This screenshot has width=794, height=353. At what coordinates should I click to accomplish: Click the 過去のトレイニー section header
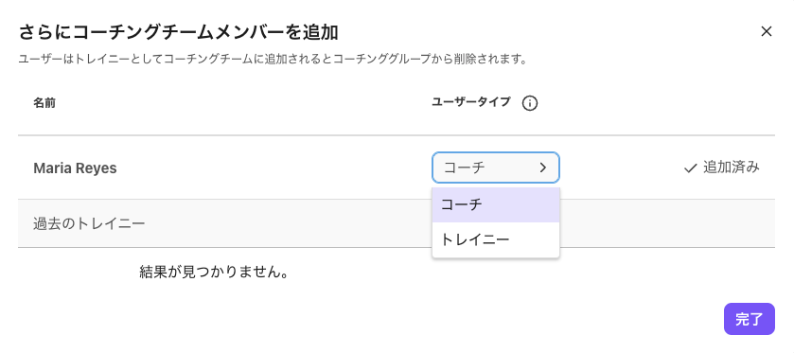coord(89,223)
